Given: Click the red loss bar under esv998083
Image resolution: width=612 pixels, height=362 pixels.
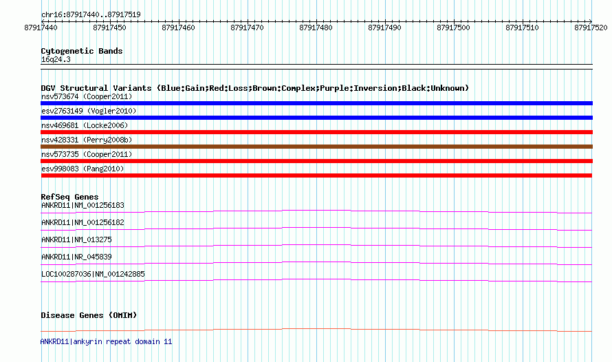Looking at the screenshot, I should click(x=316, y=175).
